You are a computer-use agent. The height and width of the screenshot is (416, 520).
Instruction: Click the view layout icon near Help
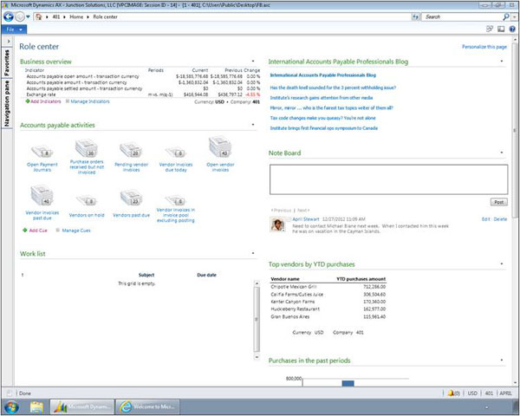501,29
